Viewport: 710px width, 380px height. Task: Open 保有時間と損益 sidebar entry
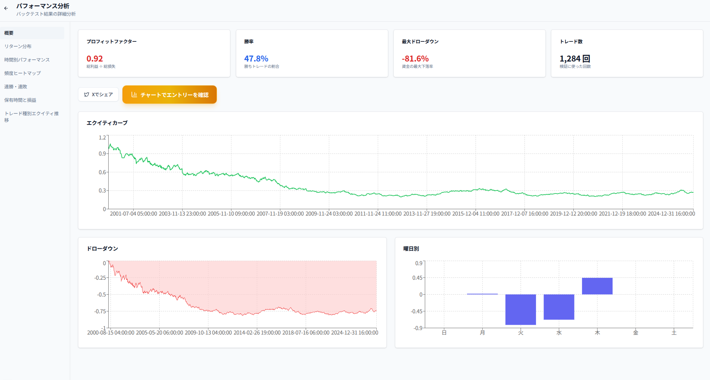coord(20,100)
